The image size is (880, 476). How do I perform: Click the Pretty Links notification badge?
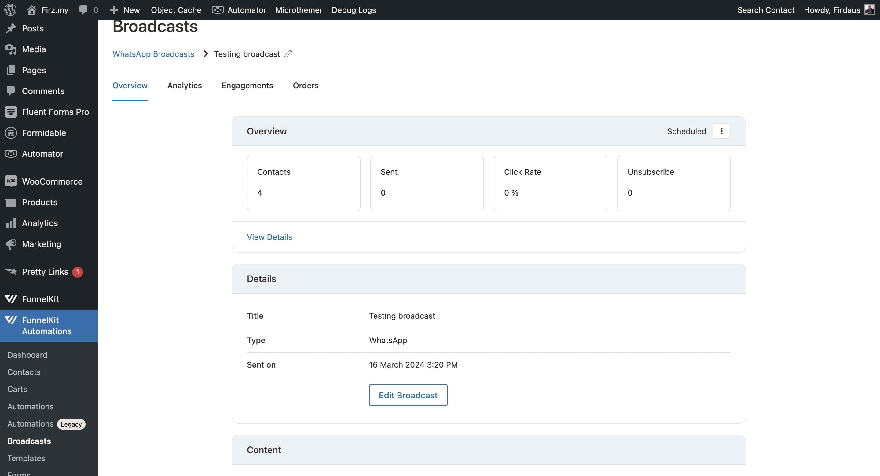click(78, 272)
